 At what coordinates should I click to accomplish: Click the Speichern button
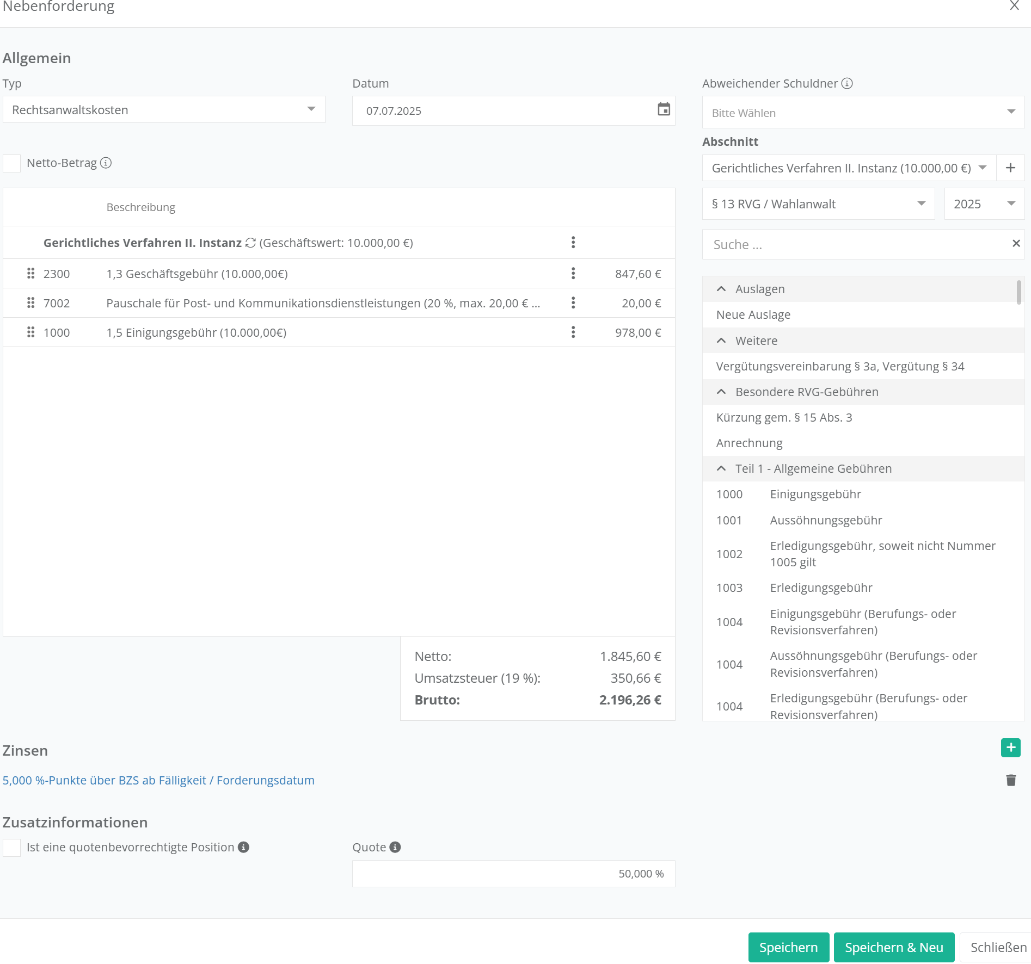click(x=788, y=947)
